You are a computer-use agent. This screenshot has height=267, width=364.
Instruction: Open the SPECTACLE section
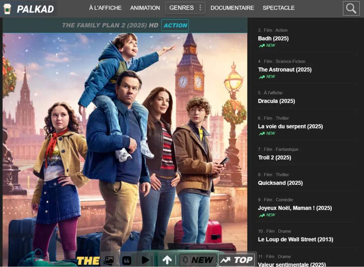click(x=278, y=8)
